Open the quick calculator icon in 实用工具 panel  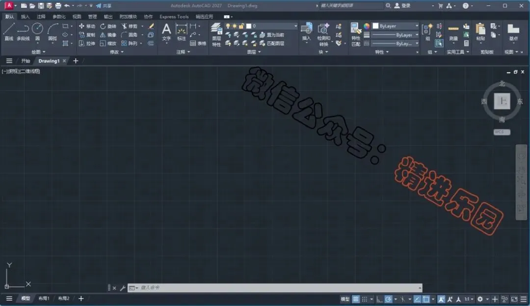(467, 43)
